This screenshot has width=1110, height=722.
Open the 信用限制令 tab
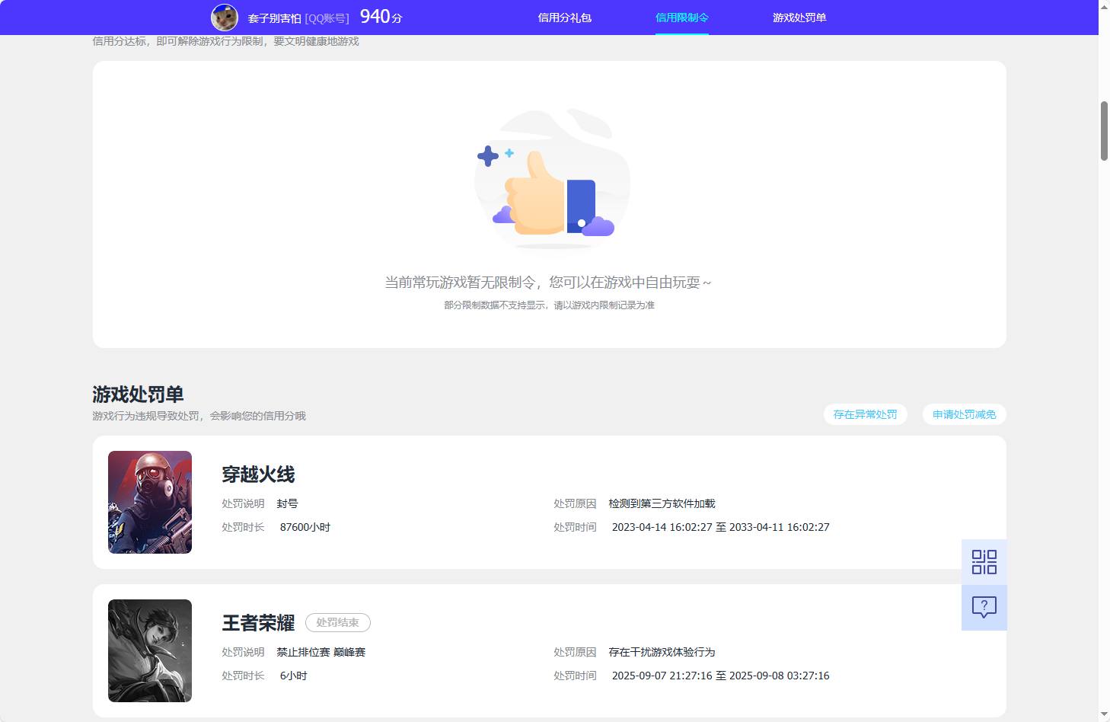[681, 17]
